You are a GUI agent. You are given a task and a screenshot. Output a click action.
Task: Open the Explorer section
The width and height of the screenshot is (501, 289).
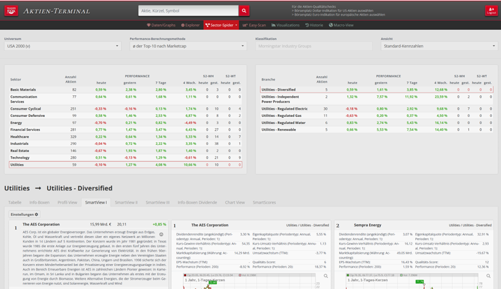190,25
